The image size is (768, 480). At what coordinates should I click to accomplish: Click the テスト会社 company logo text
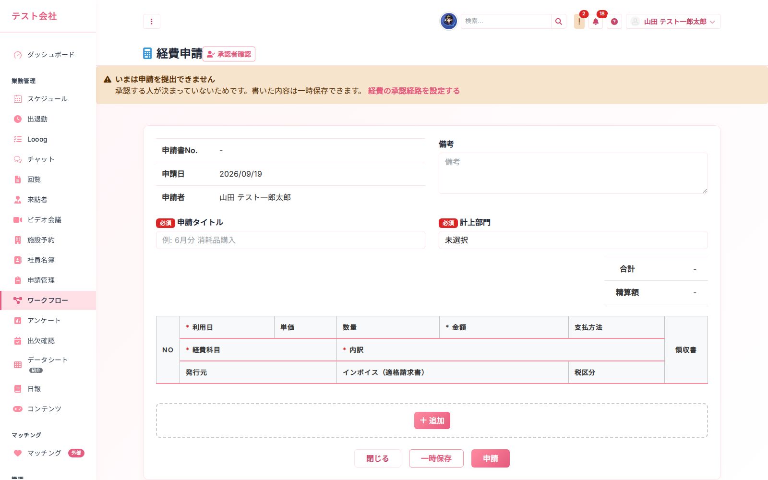(34, 16)
